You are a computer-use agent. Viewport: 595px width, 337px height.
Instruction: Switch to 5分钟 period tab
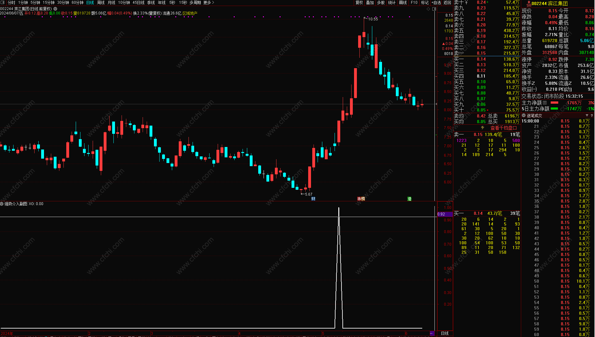[35, 3]
